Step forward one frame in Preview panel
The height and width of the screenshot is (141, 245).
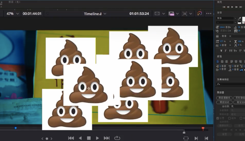coord(237,7)
